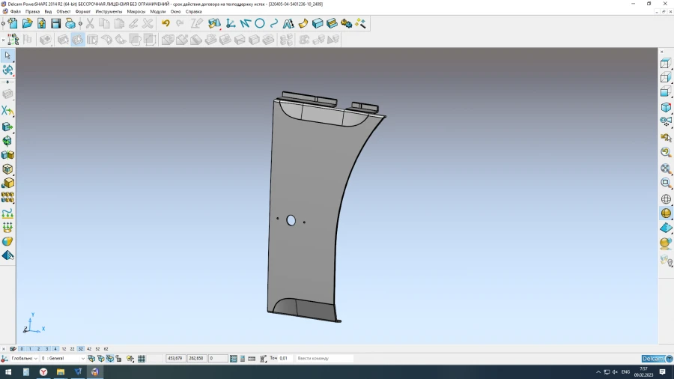Open the workplane 'Глобальная' dropdown

point(35,359)
